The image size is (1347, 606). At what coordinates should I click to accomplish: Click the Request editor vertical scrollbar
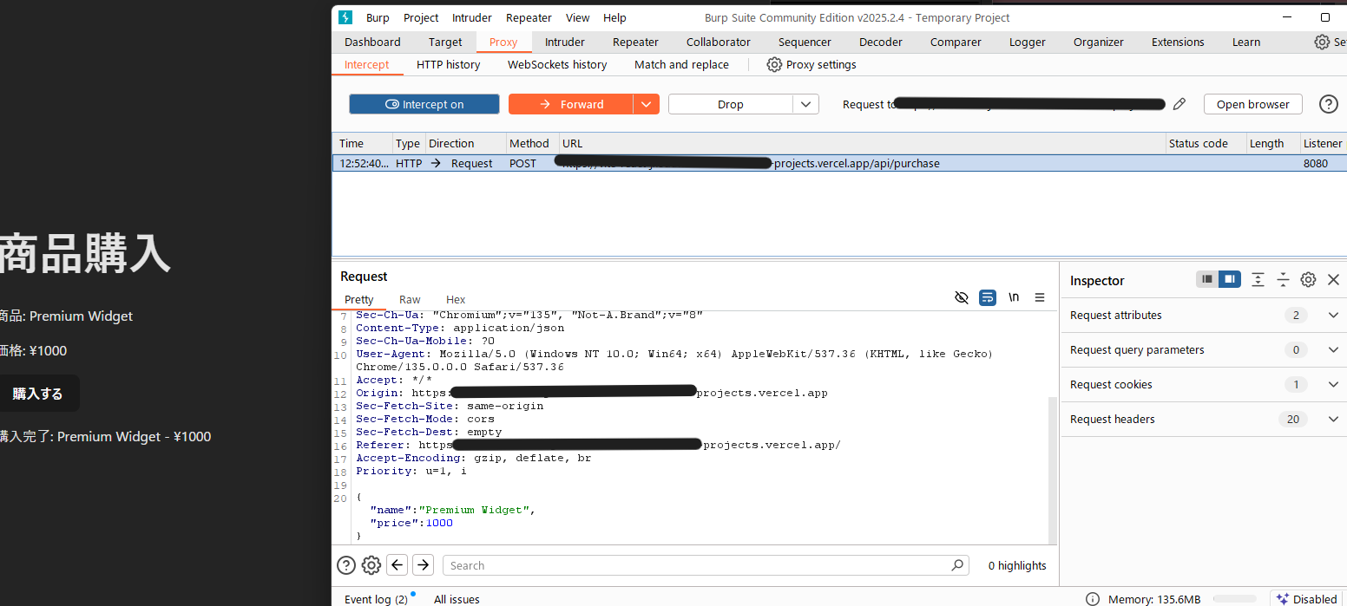[1053, 471]
